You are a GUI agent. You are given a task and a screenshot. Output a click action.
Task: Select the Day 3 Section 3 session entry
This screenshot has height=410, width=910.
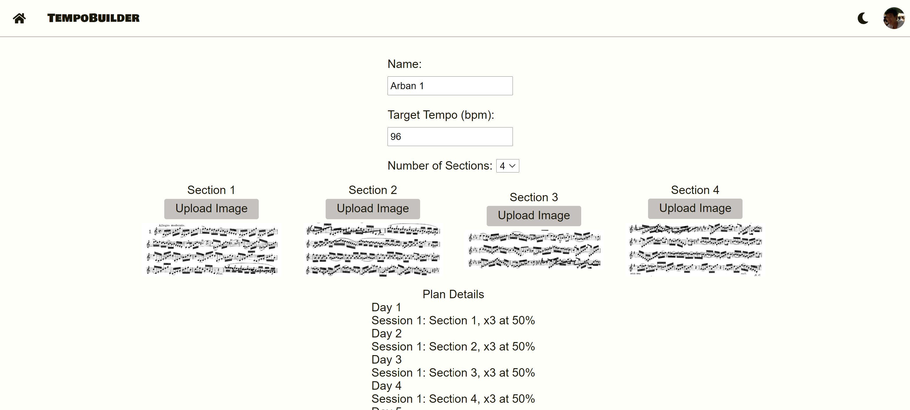pos(453,373)
